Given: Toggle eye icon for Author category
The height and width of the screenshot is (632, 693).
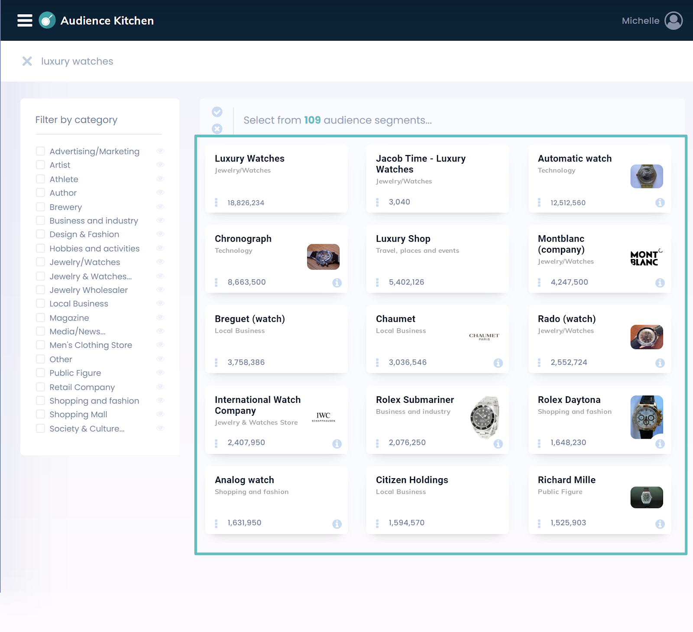Looking at the screenshot, I should (160, 192).
